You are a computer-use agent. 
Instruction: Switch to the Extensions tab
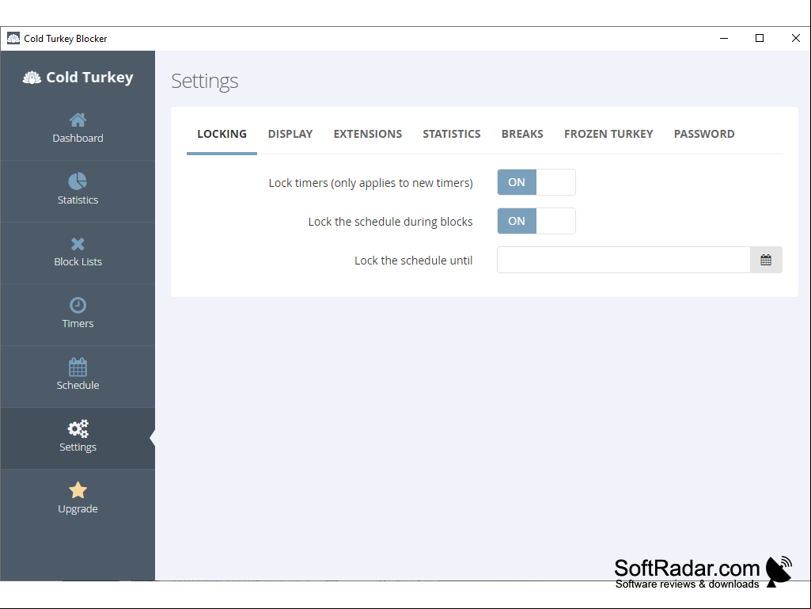[368, 134]
